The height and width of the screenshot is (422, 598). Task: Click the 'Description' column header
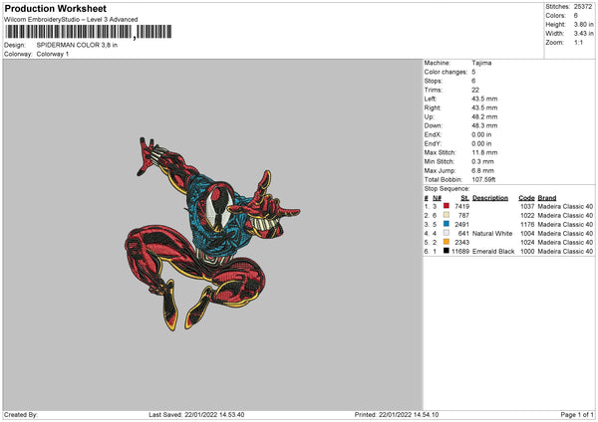pyautogui.click(x=490, y=198)
